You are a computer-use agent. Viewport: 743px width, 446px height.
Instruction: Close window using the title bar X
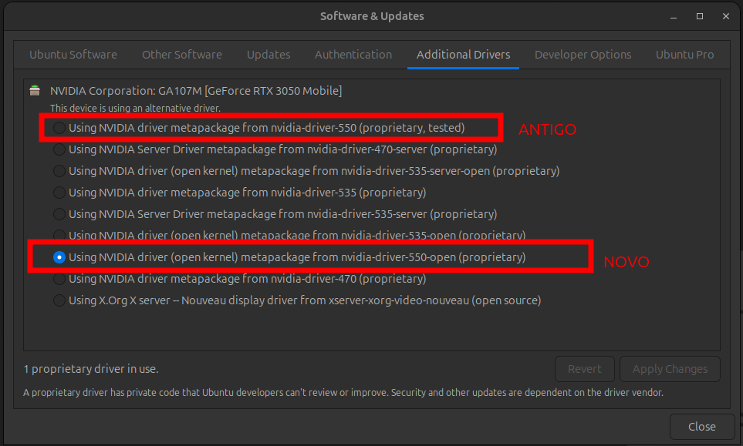pos(725,16)
